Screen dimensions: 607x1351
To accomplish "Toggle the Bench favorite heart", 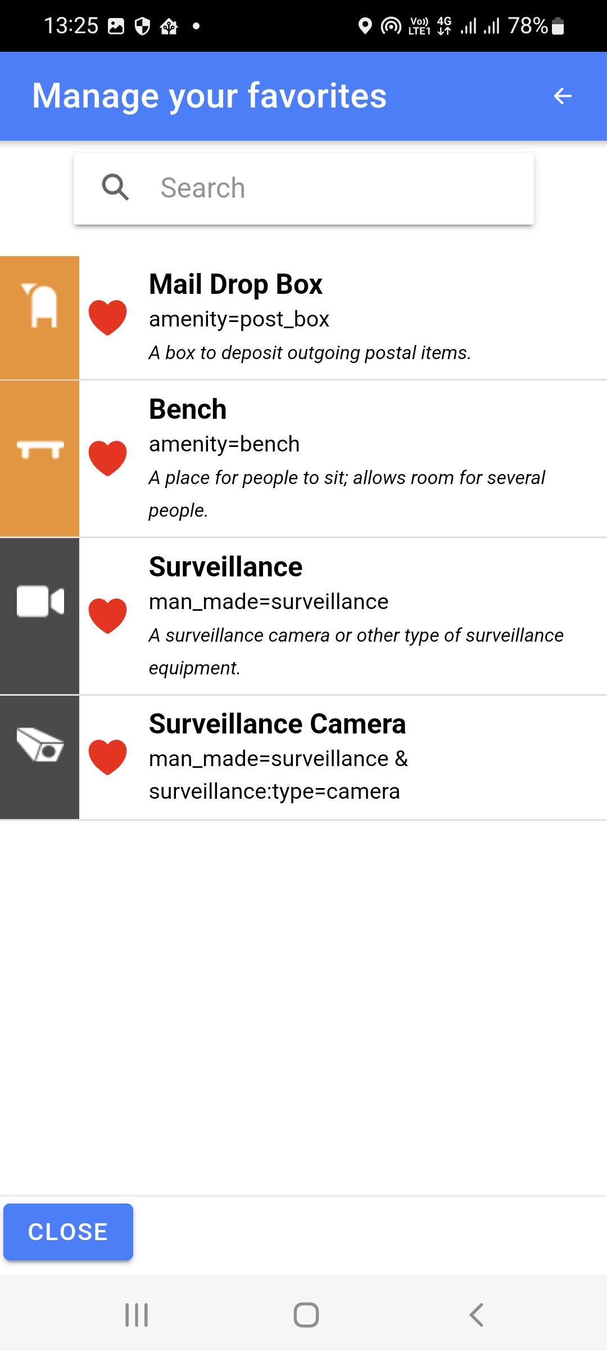I will [x=108, y=458].
